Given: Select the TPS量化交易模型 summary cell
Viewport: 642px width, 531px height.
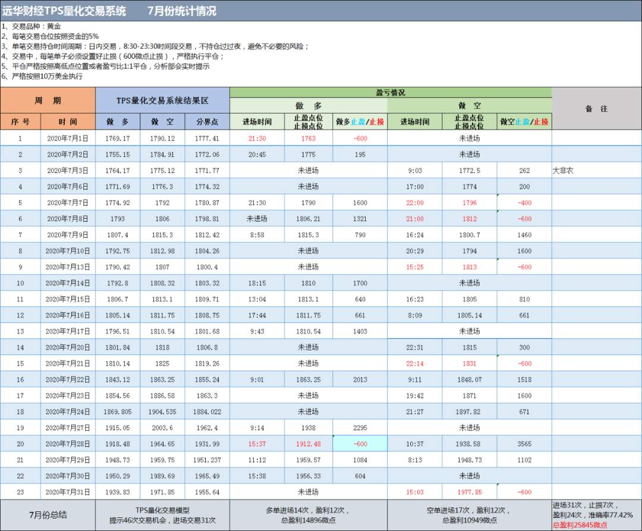Looking at the screenshot, I should tap(162, 515).
